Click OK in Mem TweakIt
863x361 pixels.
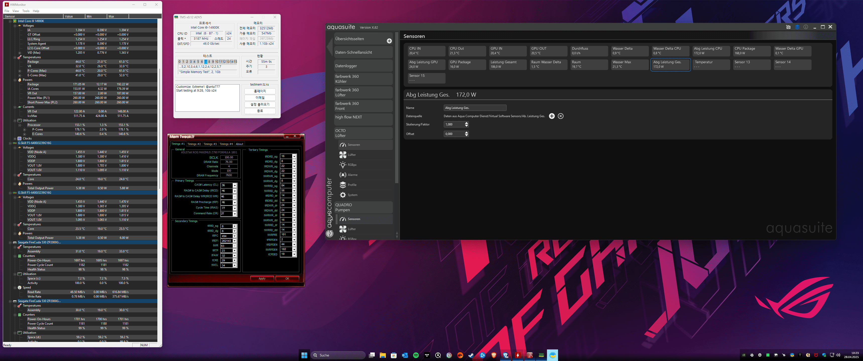click(287, 279)
